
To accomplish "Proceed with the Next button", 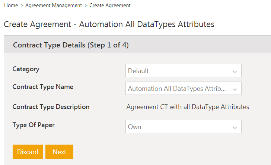I will (x=59, y=152).
